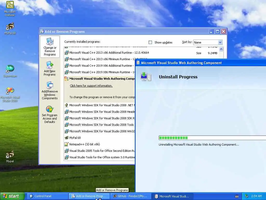This screenshot has width=266, height=200.
Task: Click the Notepad++ program list icon
Action: click(66, 144)
